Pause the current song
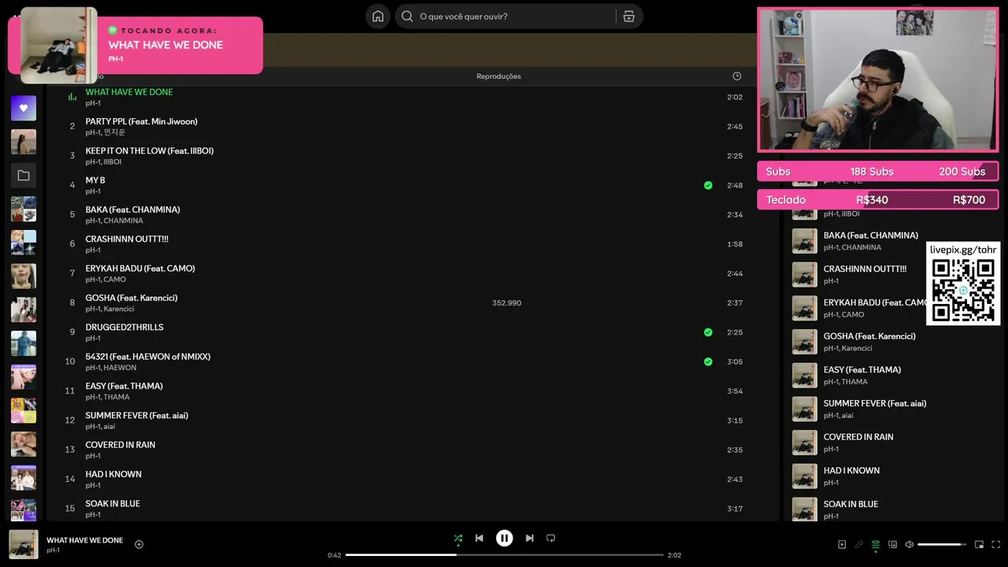Viewport: 1008px width, 567px height. pos(504,539)
